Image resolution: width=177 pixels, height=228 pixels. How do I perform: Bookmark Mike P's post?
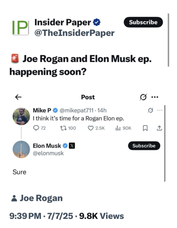click(145, 128)
